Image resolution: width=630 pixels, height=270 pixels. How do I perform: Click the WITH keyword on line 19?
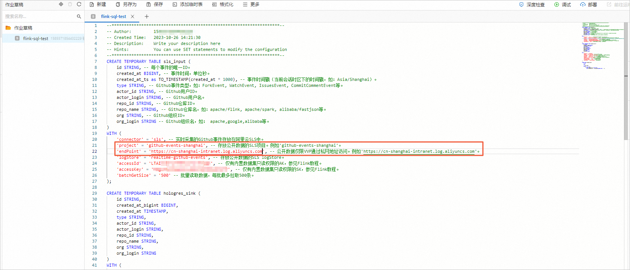112,133
